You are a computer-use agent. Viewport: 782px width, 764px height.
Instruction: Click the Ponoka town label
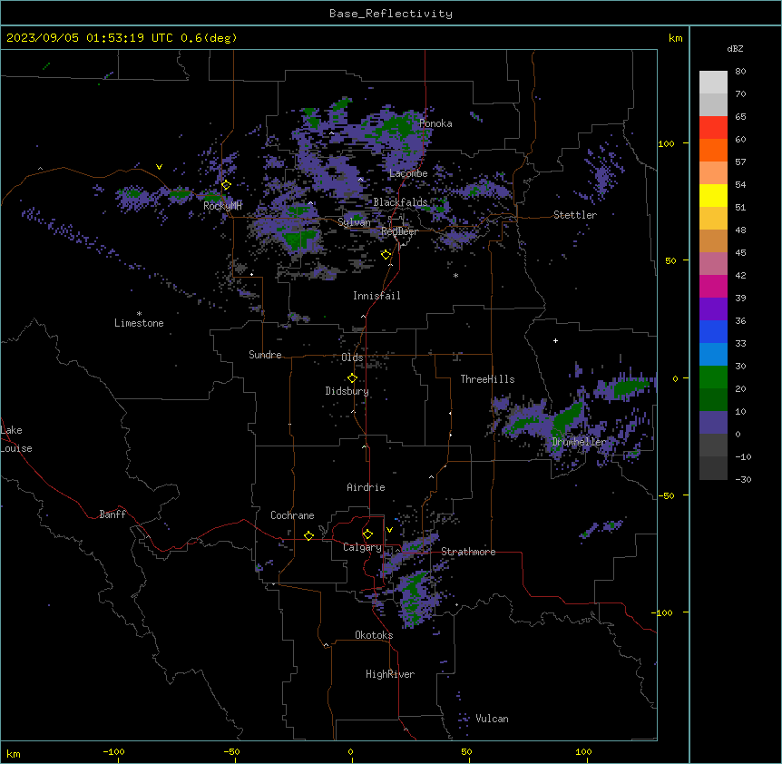tap(435, 123)
